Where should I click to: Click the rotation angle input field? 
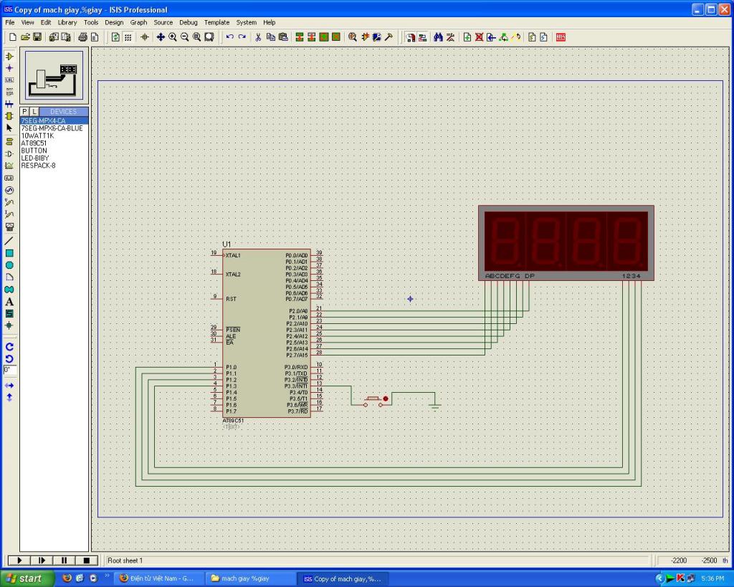click(10, 370)
